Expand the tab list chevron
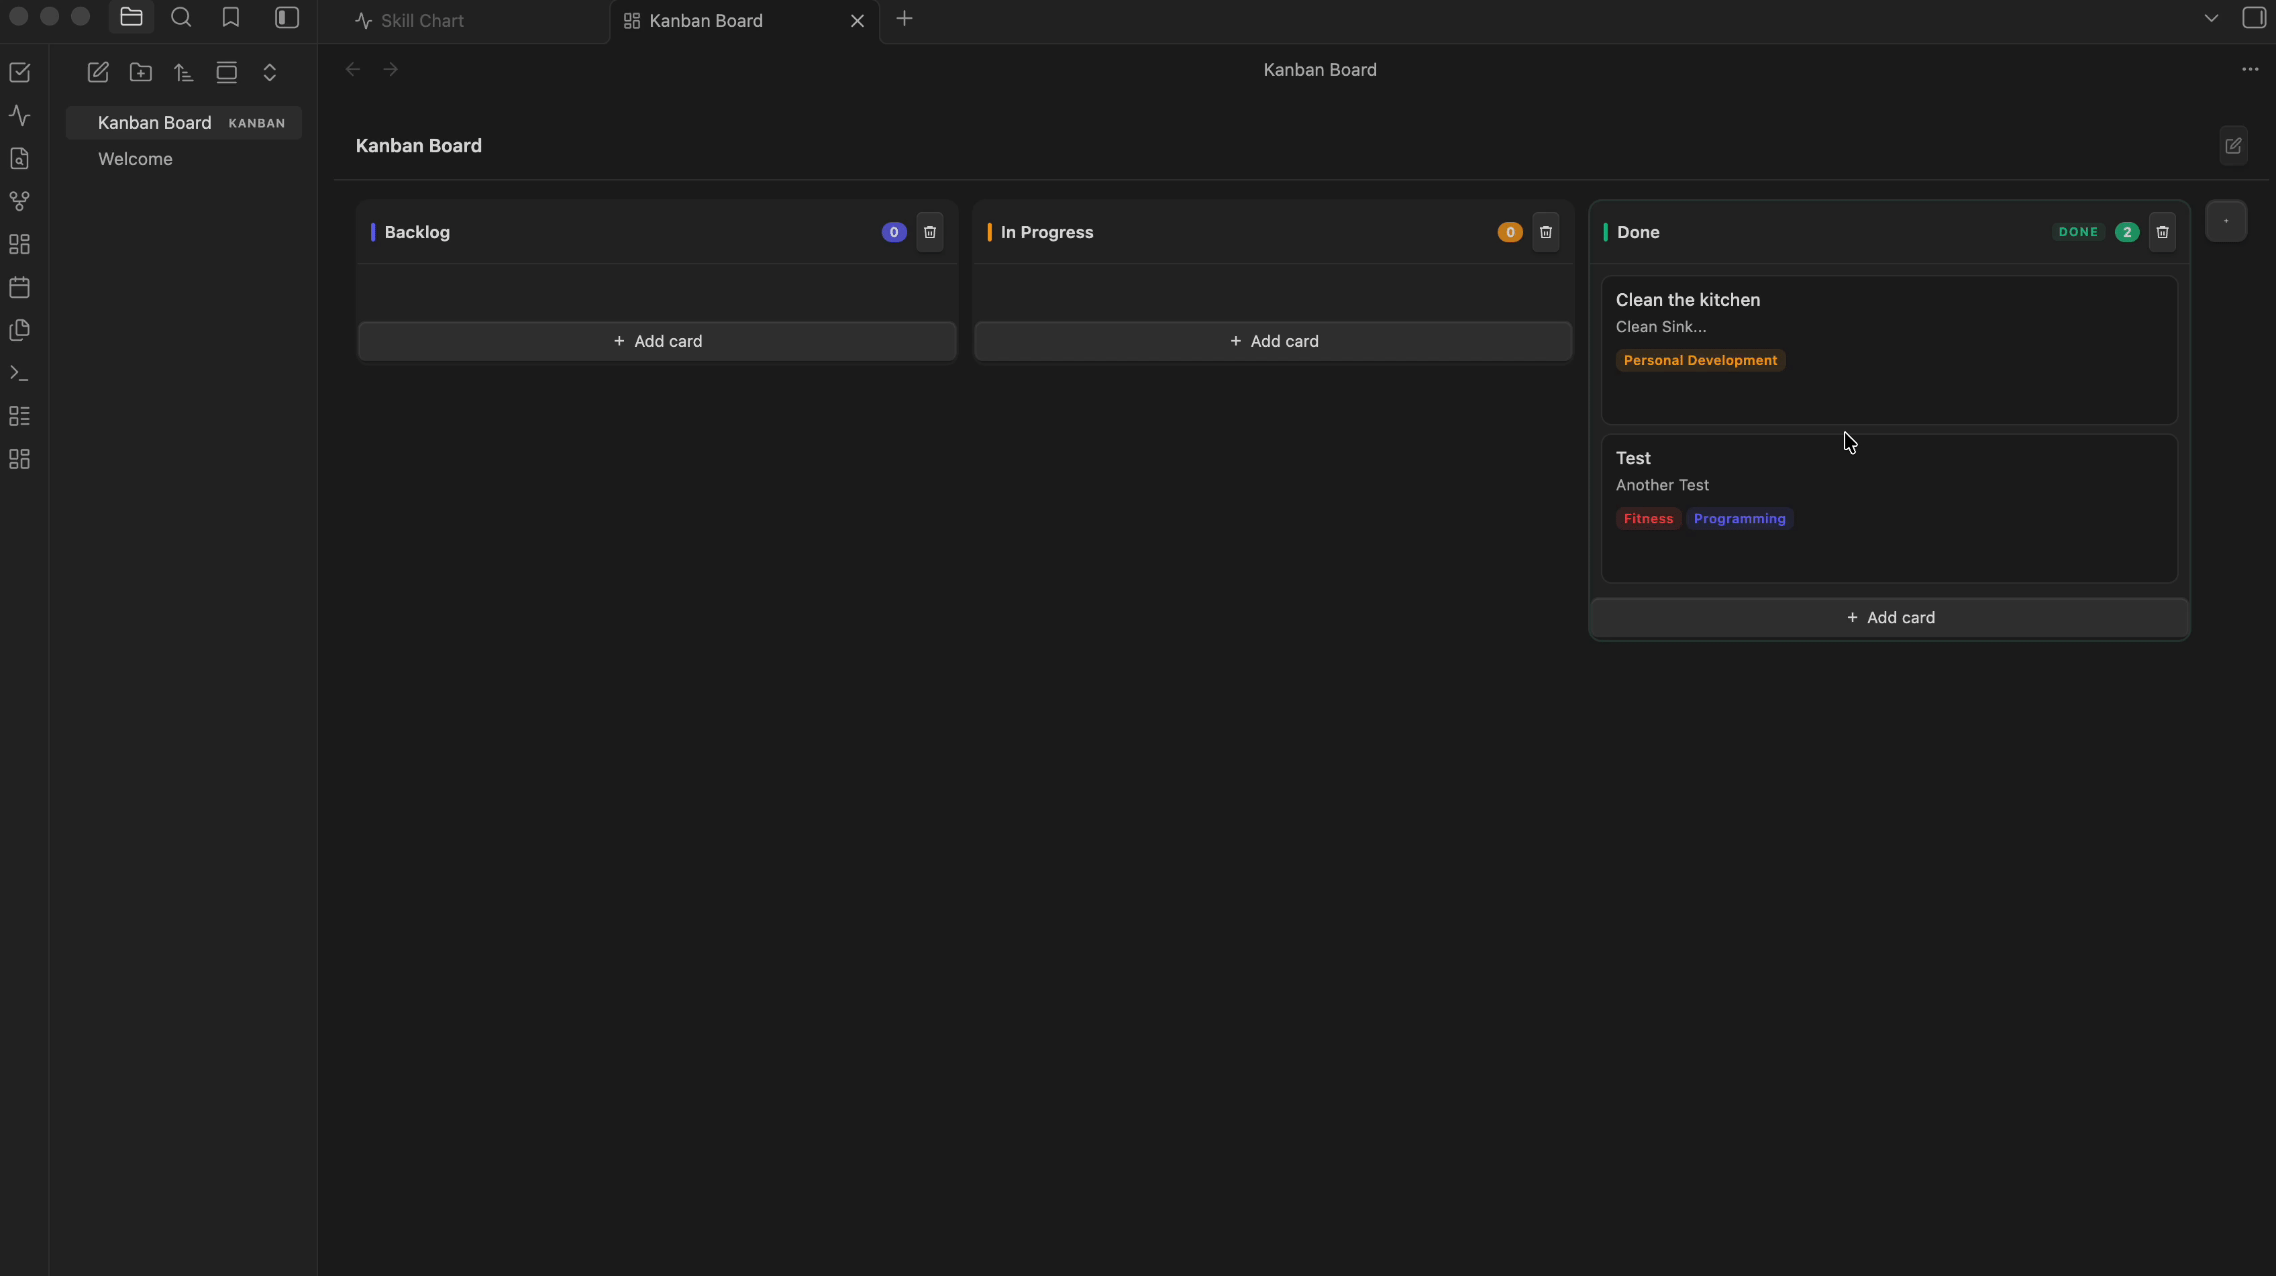Screen dimensions: 2276x1276 click(2212, 17)
